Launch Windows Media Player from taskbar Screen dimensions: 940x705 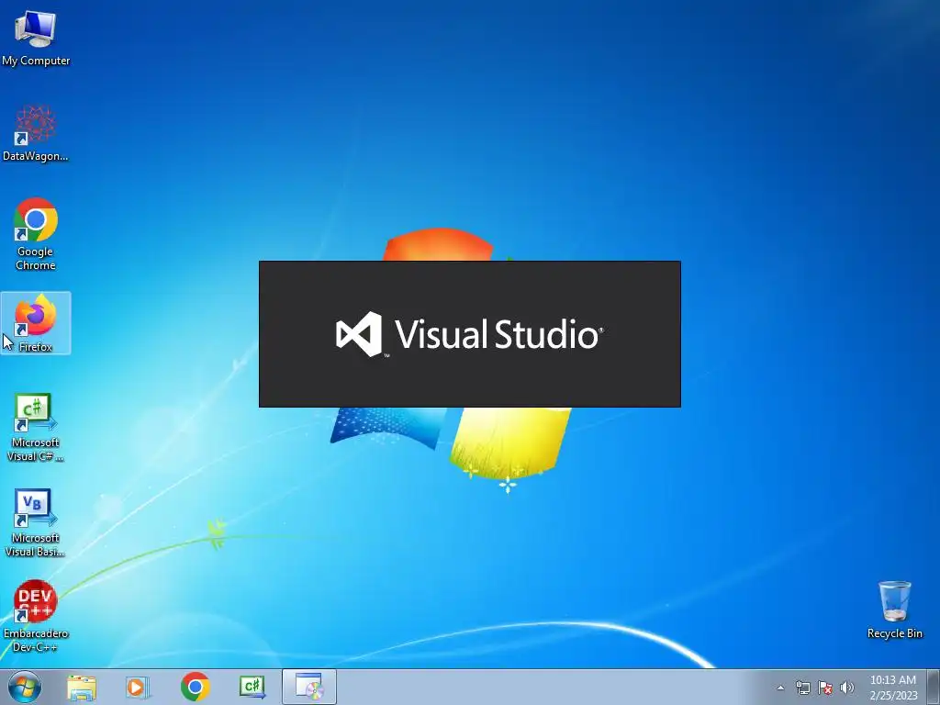click(138, 687)
